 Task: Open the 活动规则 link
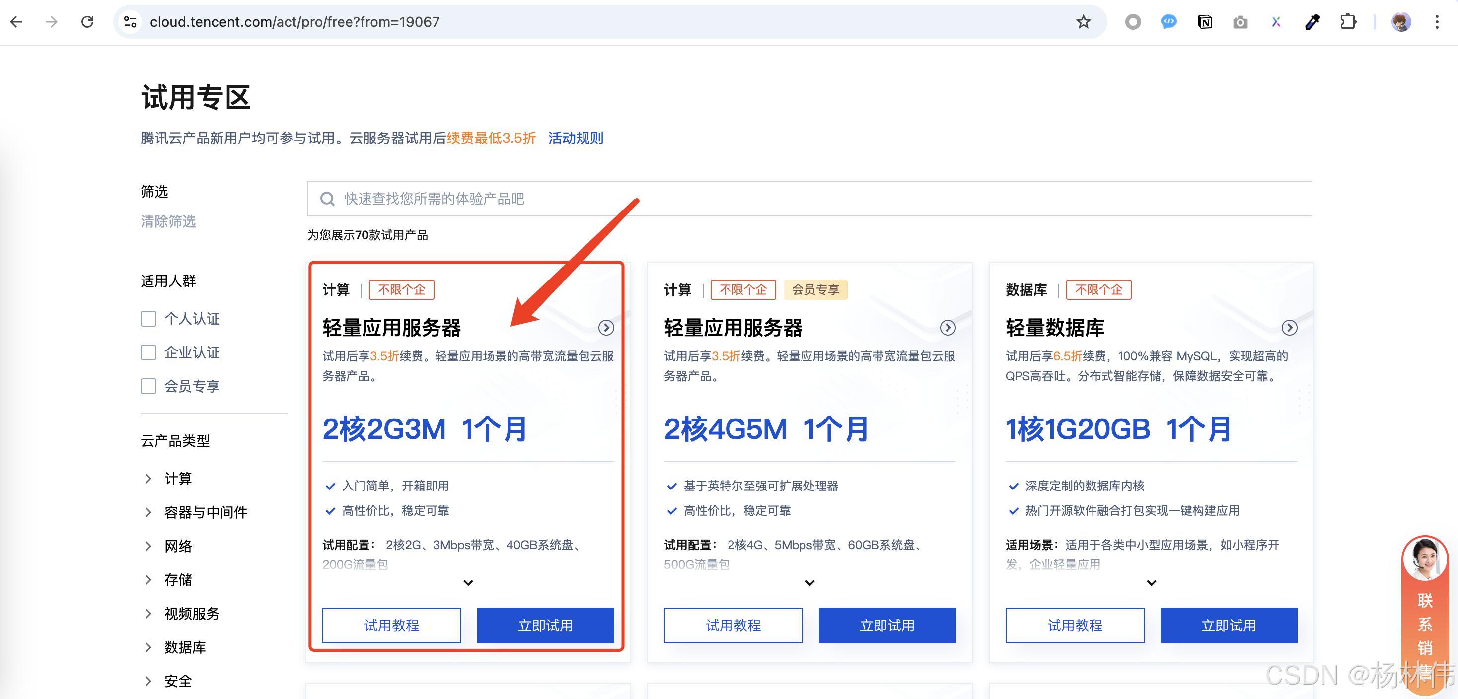575,138
